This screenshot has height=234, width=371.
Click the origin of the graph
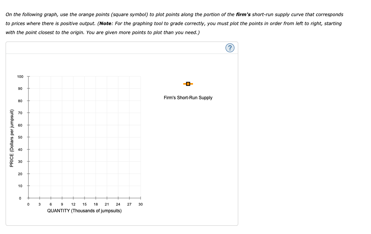28,198
